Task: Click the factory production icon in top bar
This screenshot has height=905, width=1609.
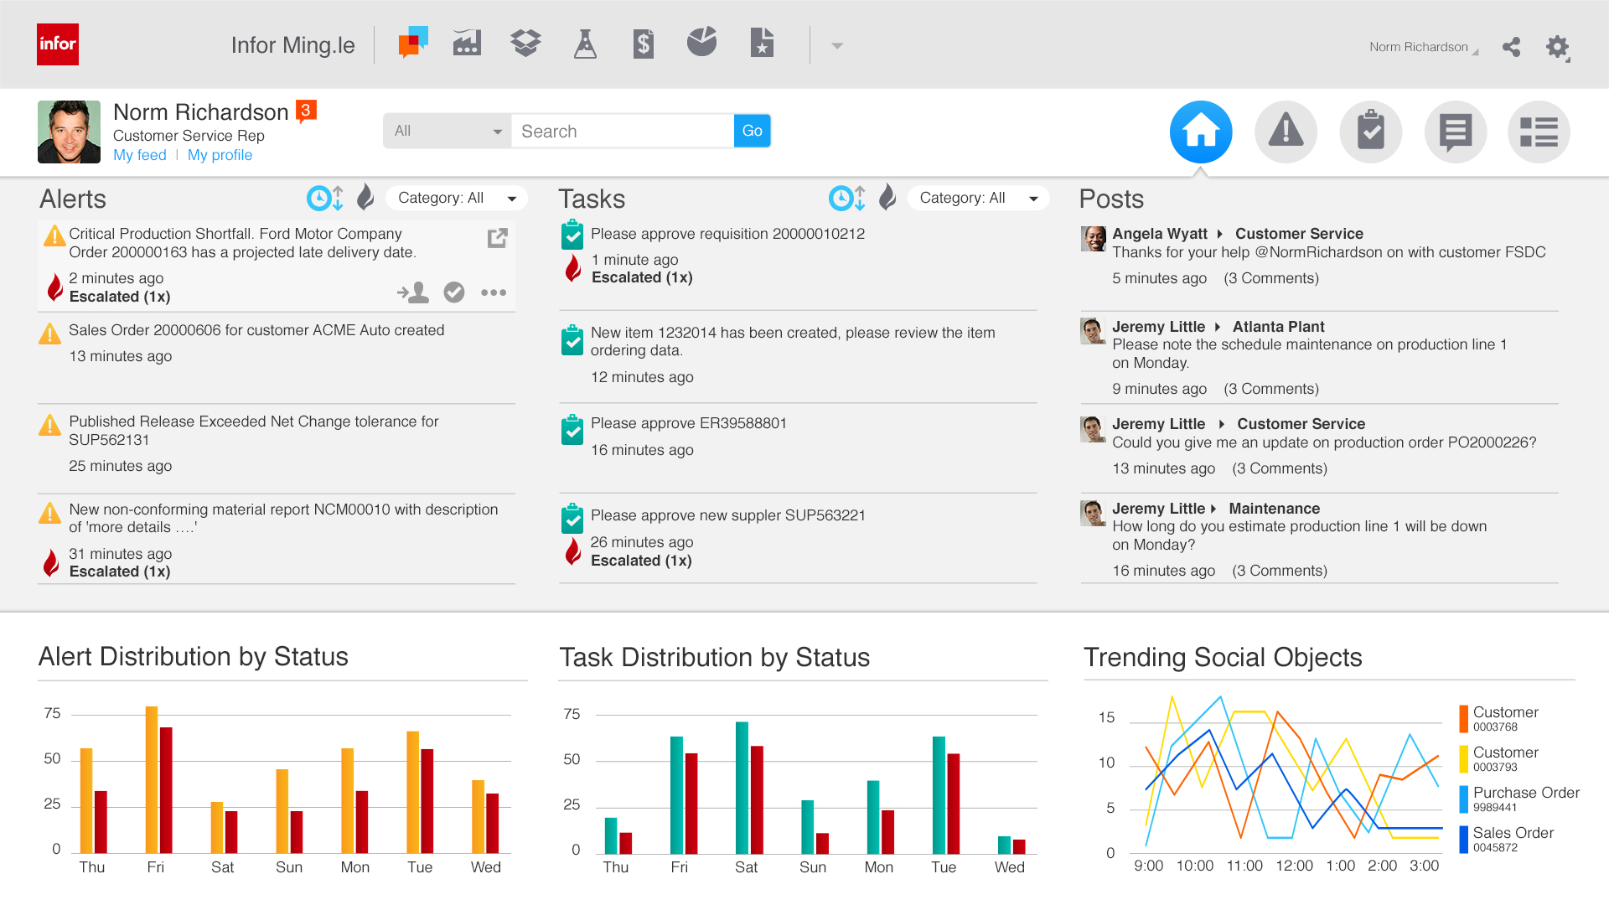Action: (467, 44)
